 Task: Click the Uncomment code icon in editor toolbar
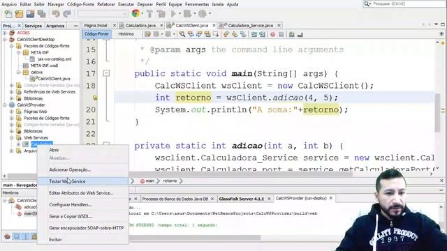300,34
